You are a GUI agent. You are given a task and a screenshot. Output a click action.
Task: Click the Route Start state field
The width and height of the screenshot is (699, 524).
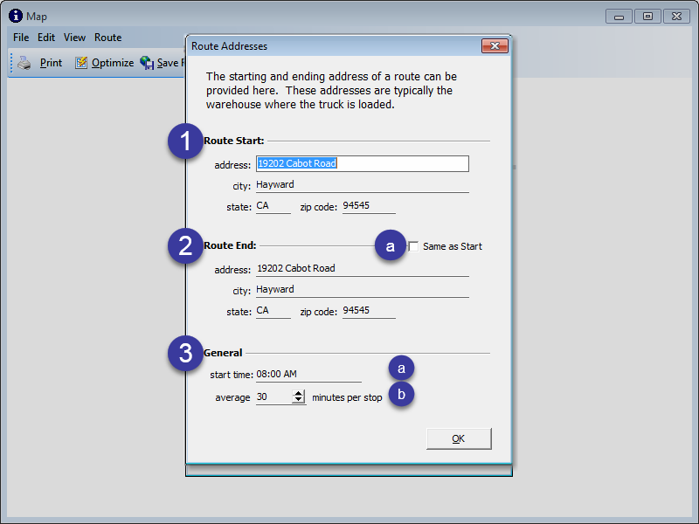click(x=273, y=206)
